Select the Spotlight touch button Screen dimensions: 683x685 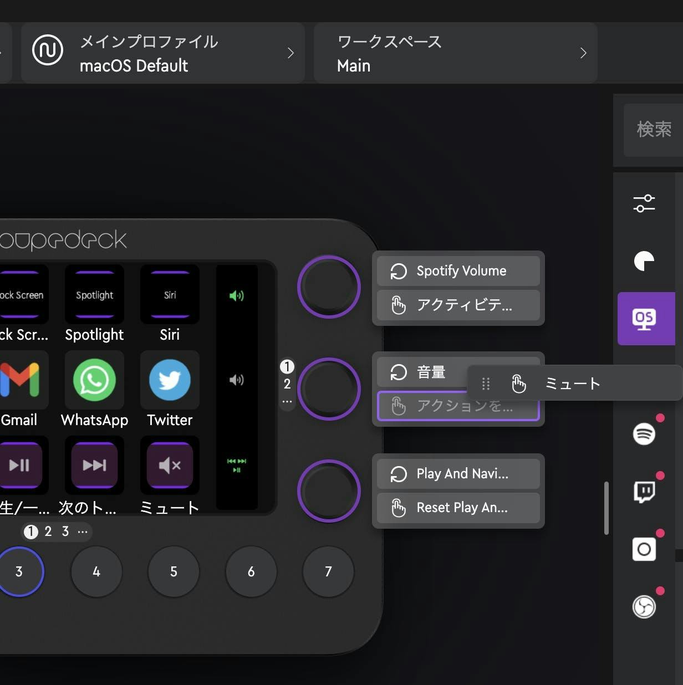pos(94,295)
